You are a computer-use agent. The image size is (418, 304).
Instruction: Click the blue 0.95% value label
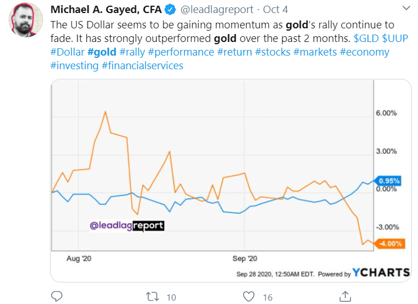tap(391, 181)
